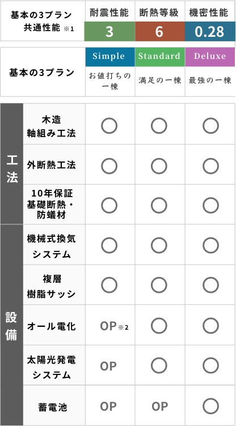The height and width of the screenshot is (426, 236).
Task: Click the green 耐震性能 value 3
Action: [109, 32]
